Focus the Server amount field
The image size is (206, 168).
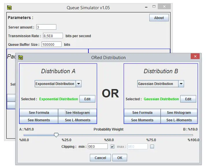47,27
